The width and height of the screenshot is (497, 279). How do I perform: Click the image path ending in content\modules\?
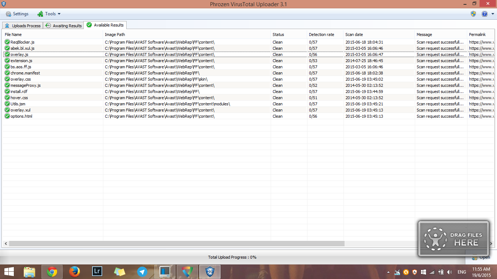168,104
